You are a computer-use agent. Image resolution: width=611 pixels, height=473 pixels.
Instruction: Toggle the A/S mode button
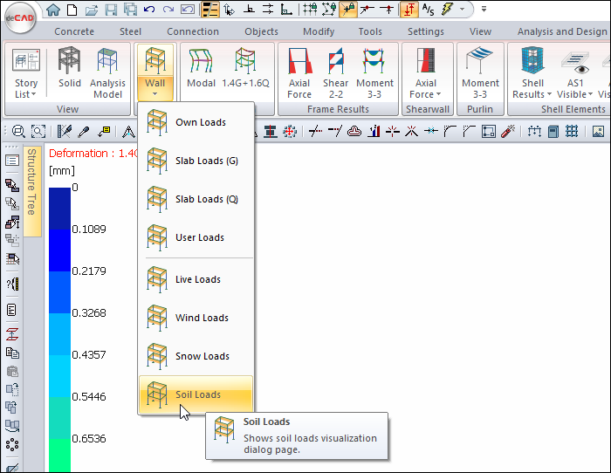click(x=428, y=10)
